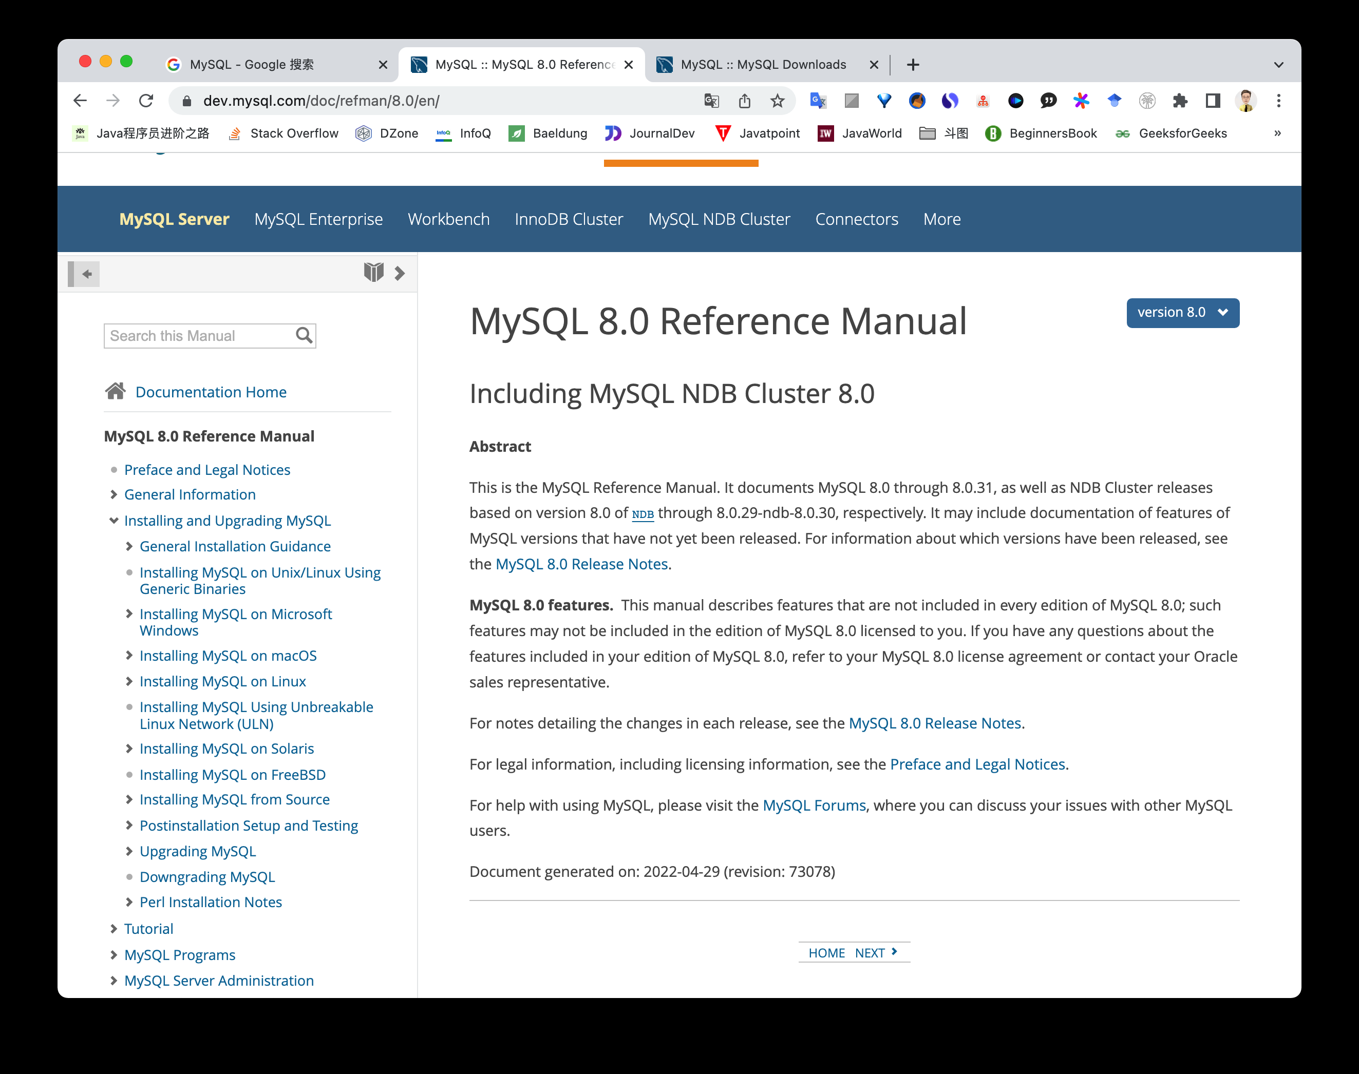Click the book icon in sidebar toolbar

pyautogui.click(x=373, y=272)
